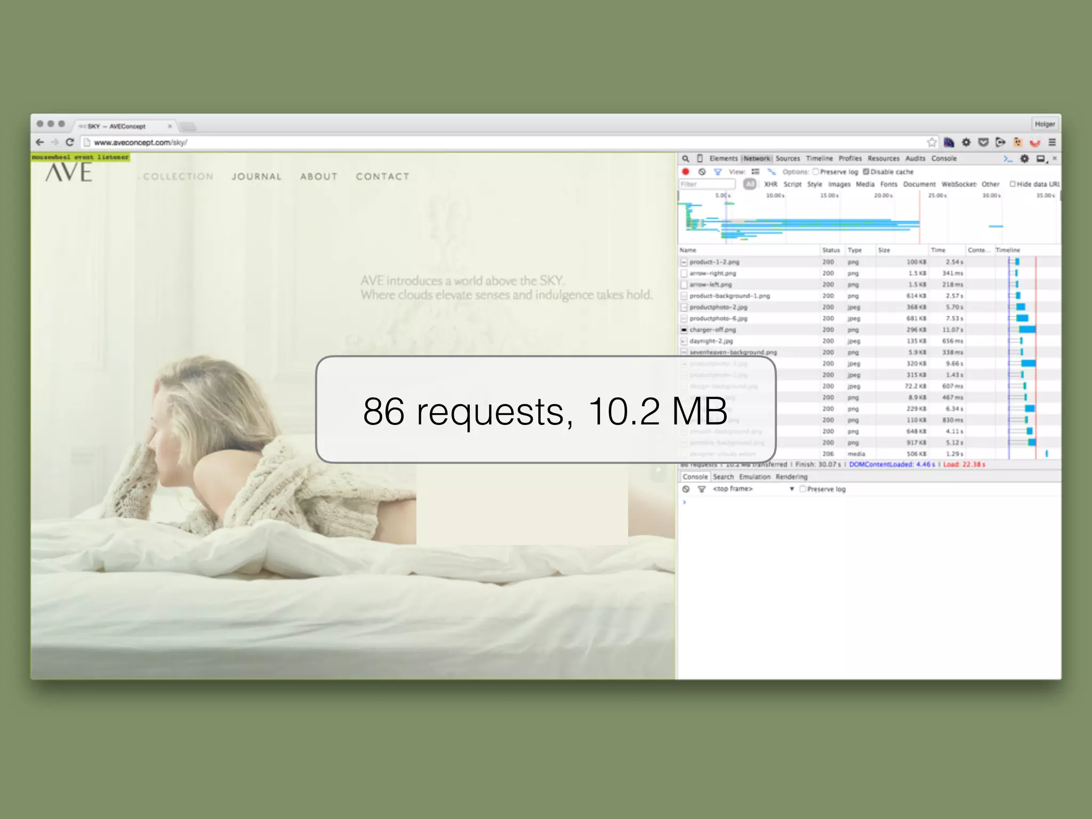The image size is (1092, 819).
Task: Filter requests by Images
Action: [x=839, y=184]
